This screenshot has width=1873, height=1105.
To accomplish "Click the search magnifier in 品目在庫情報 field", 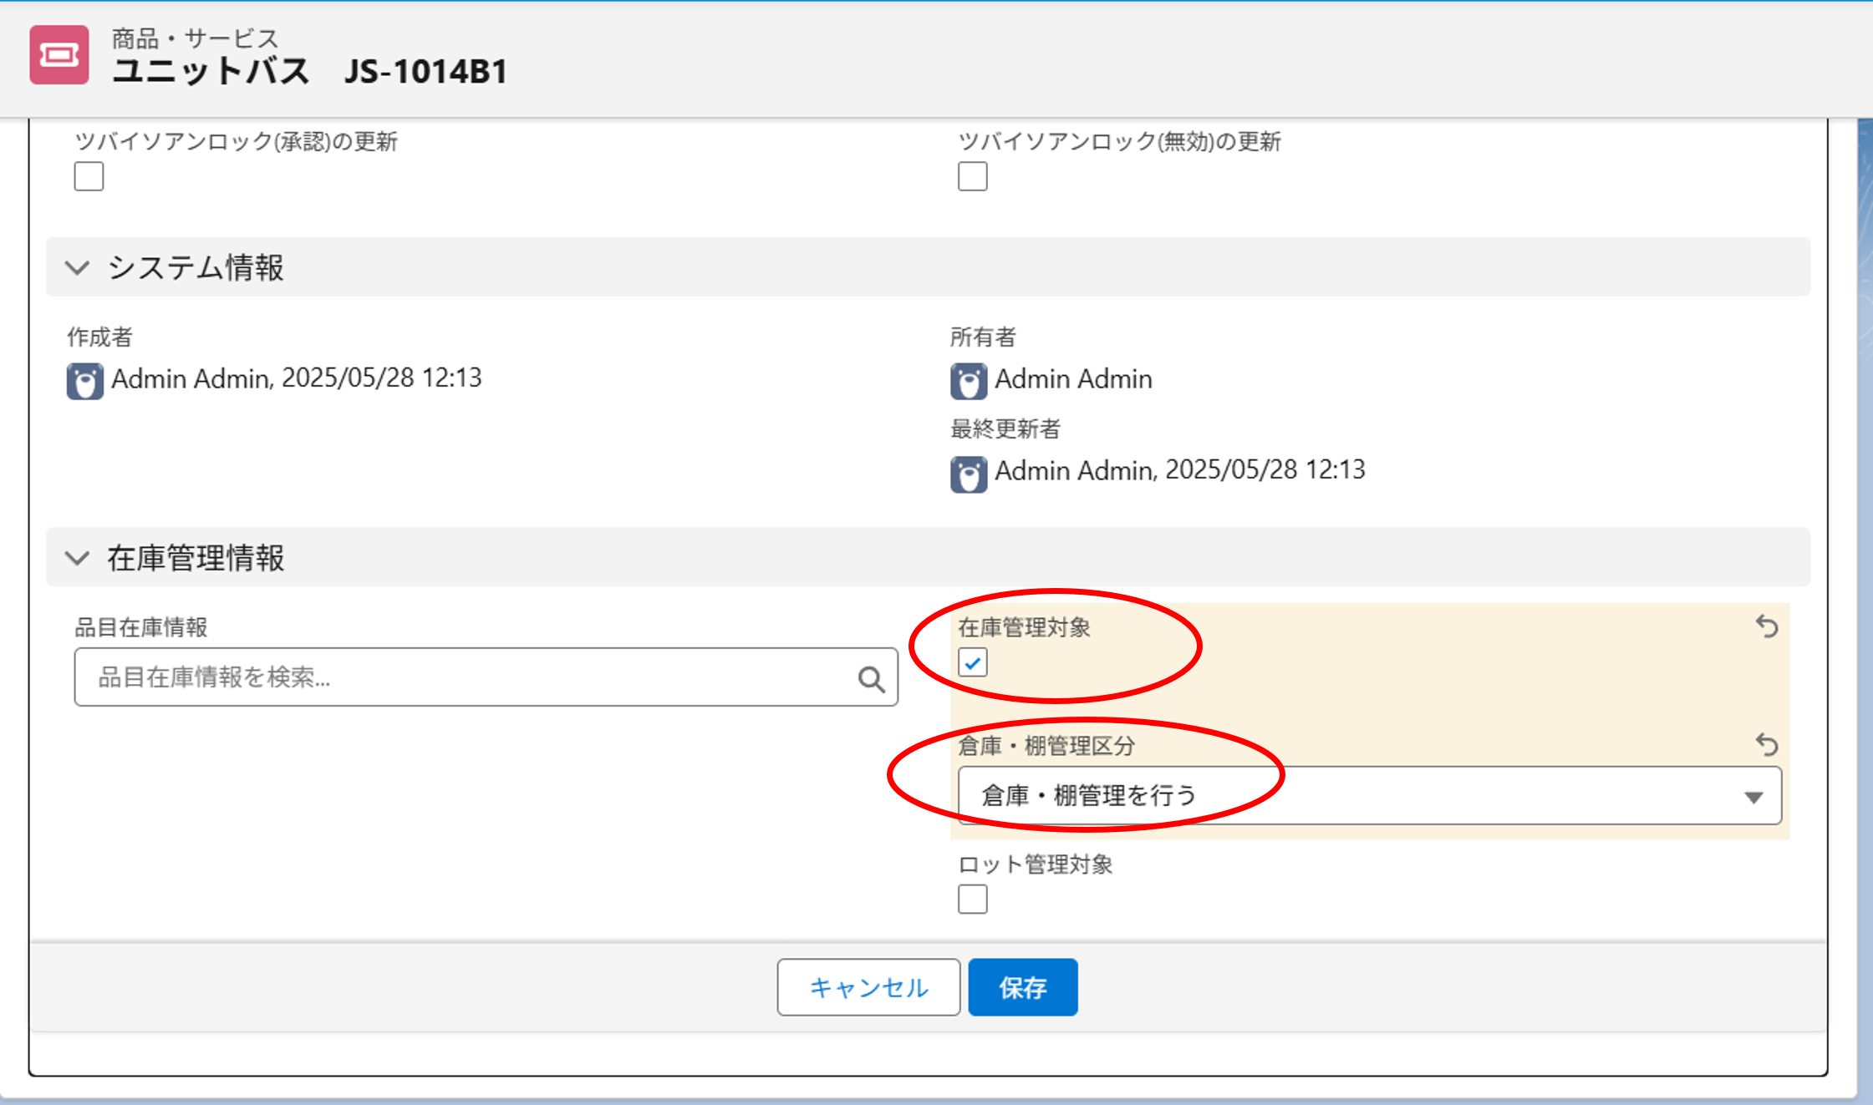I will (x=871, y=678).
